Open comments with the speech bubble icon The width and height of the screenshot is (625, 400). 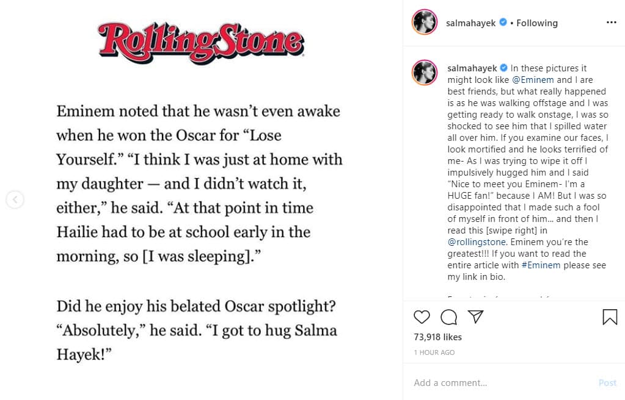448,317
